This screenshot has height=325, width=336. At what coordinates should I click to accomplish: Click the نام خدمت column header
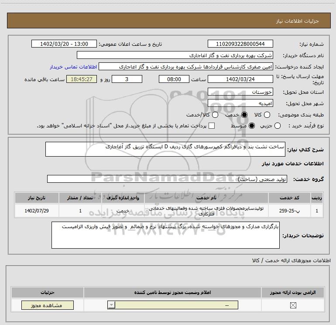[206, 198]
